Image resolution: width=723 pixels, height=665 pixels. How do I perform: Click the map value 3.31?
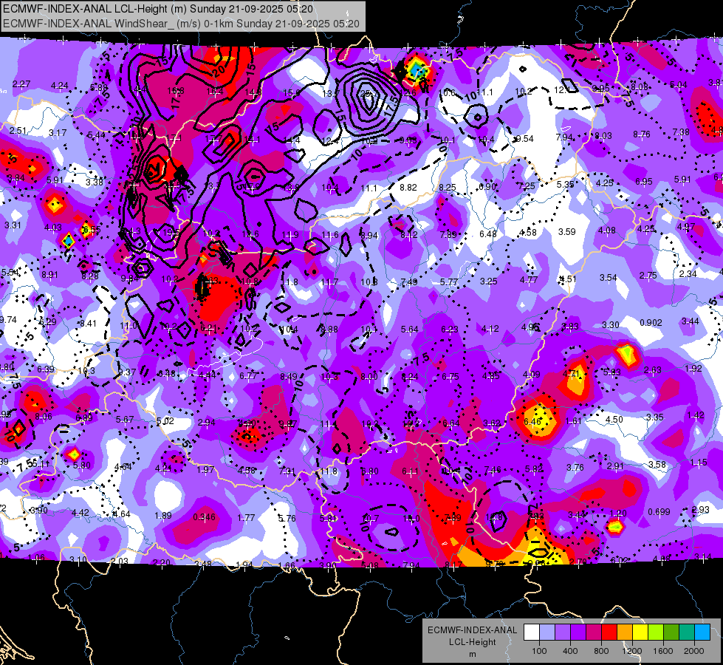pyautogui.click(x=13, y=225)
